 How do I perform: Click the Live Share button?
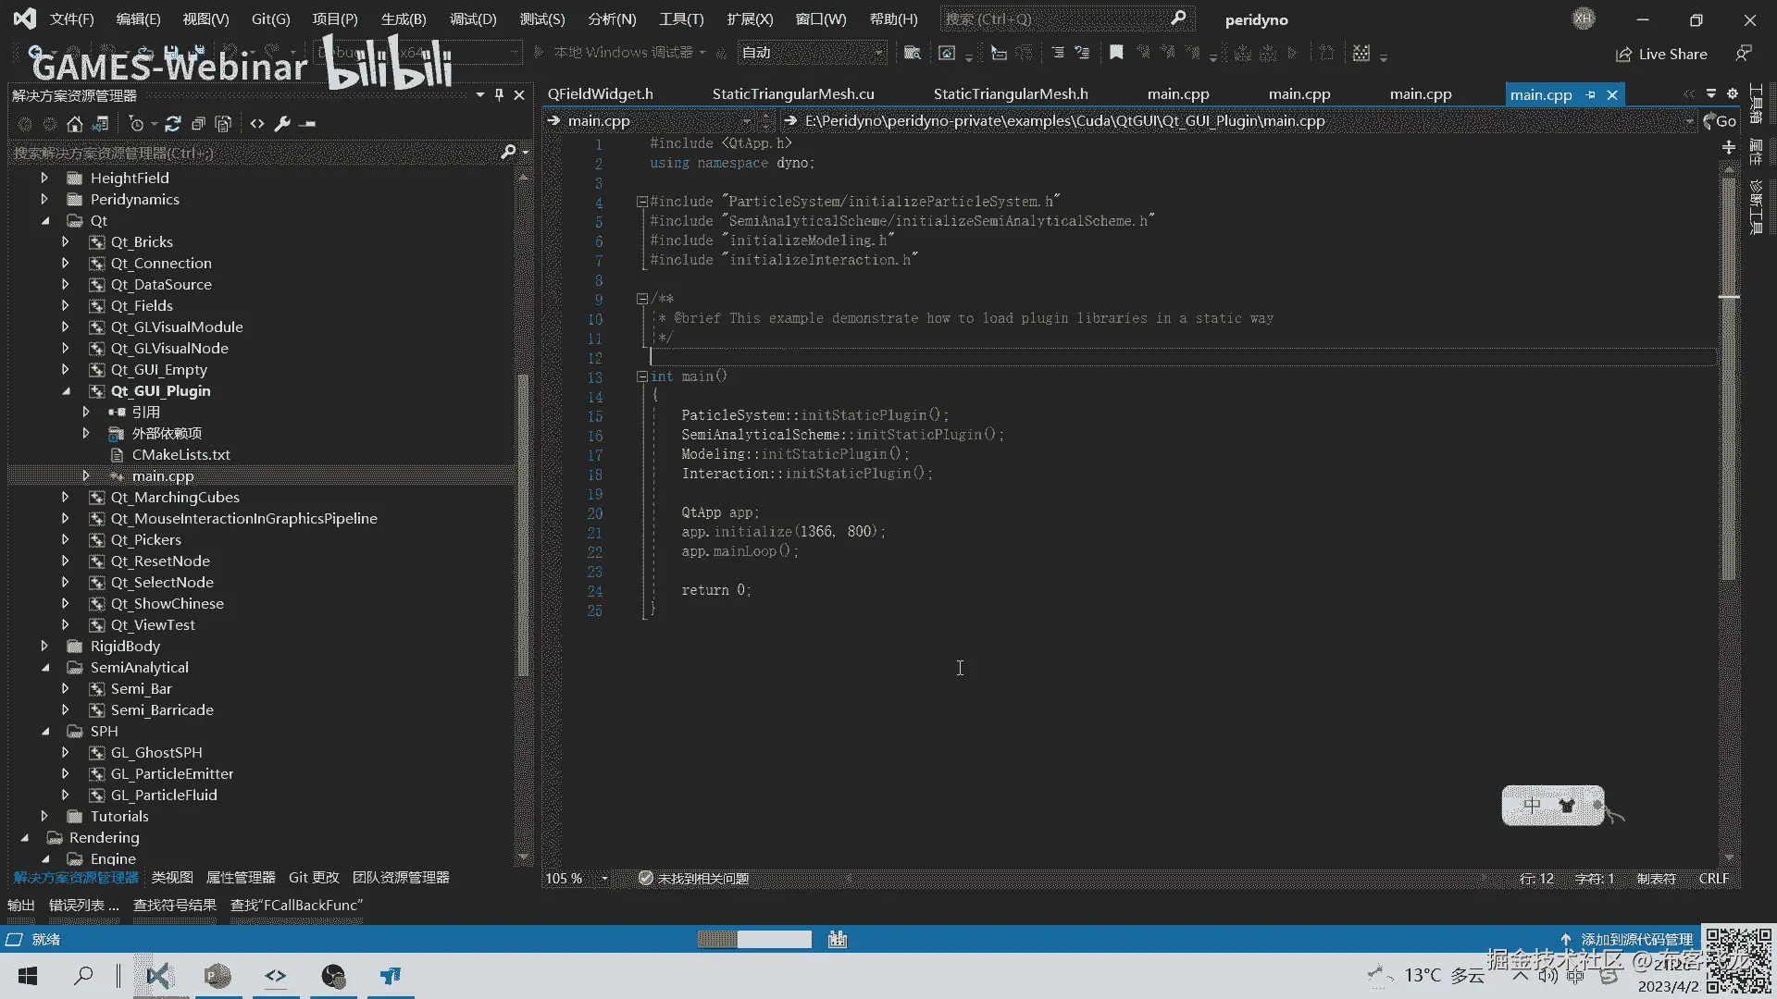pos(1662,55)
